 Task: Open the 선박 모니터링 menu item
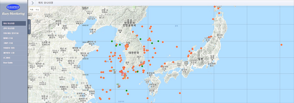(14, 28)
